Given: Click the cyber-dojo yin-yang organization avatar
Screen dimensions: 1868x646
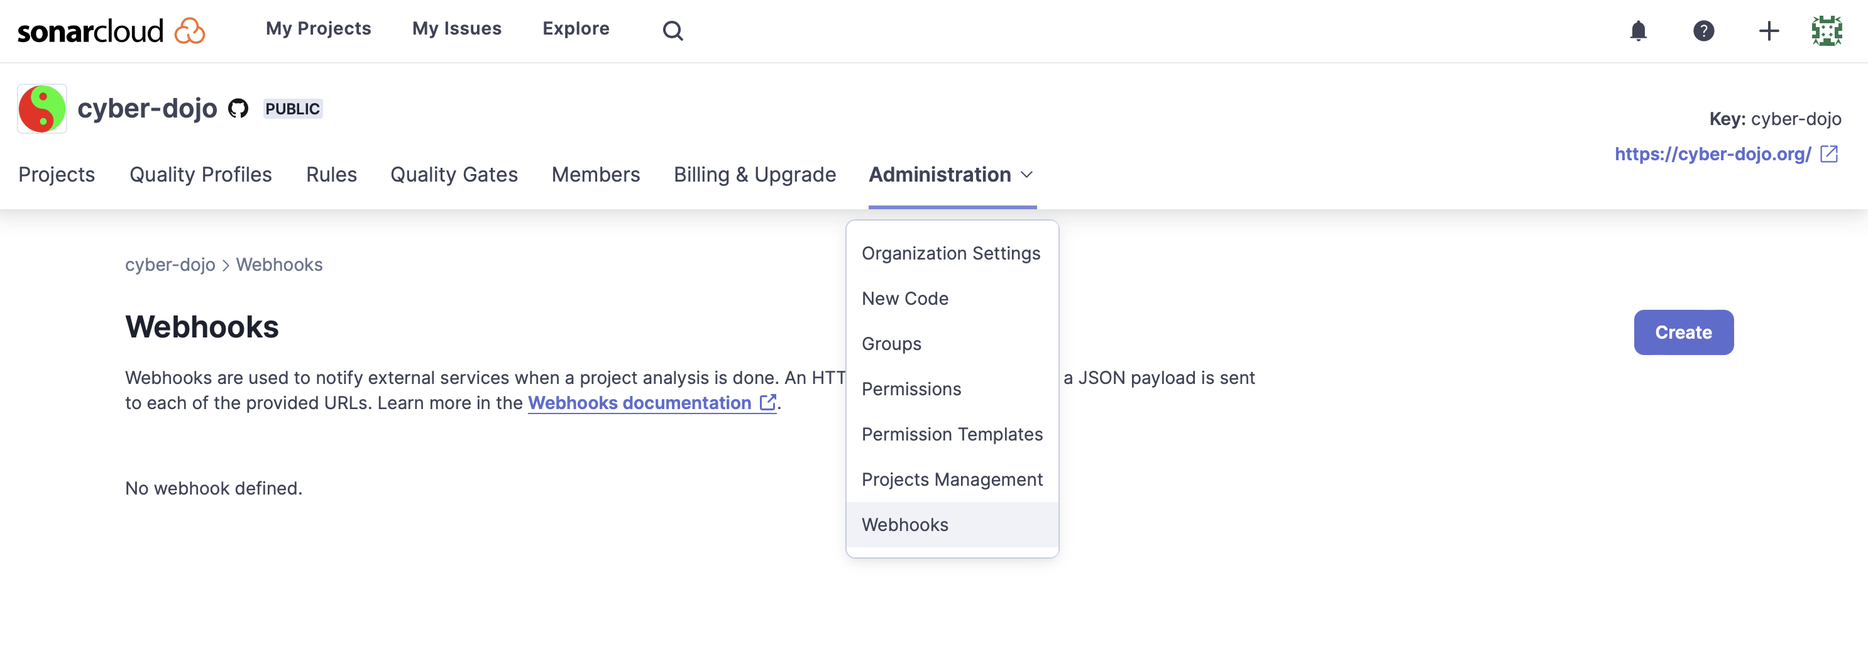Looking at the screenshot, I should [x=42, y=109].
